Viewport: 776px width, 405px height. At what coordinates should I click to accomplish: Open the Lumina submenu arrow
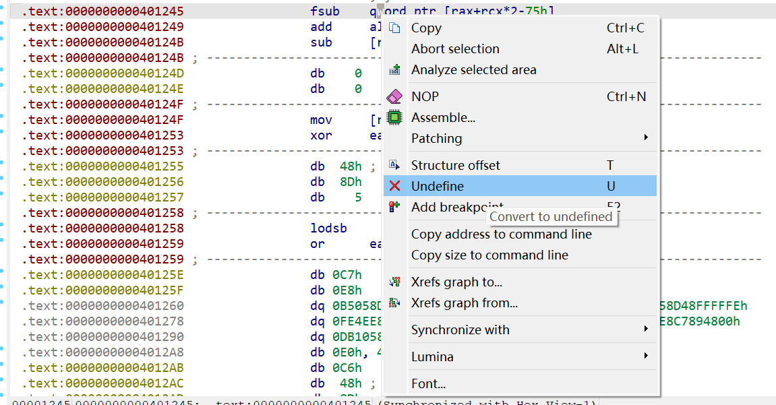click(645, 356)
